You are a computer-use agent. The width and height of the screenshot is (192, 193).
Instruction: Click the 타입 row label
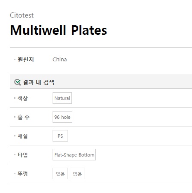point(23,155)
